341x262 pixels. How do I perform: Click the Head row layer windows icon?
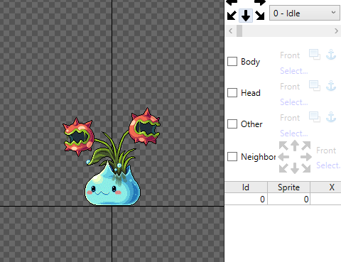click(x=315, y=86)
